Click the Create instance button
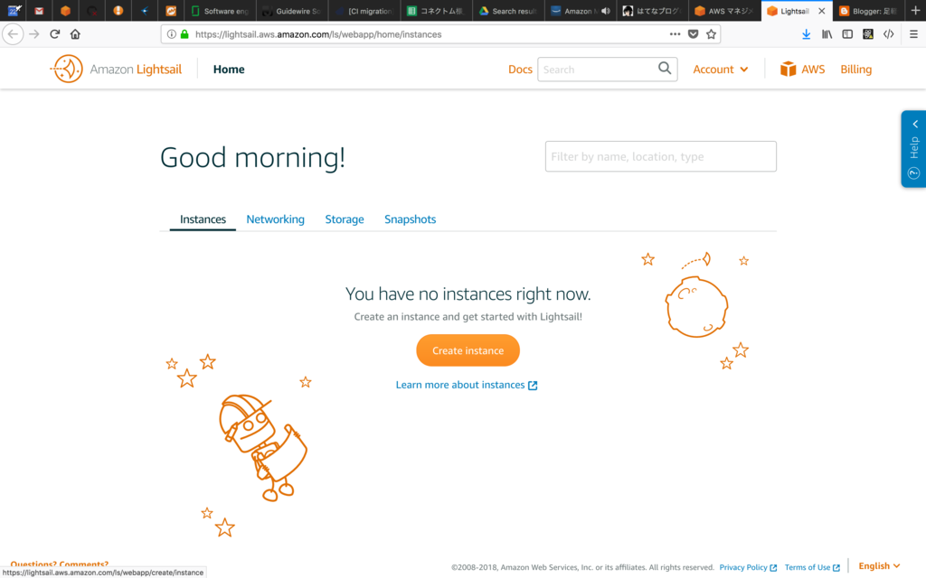 pyautogui.click(x=468, y=350)
